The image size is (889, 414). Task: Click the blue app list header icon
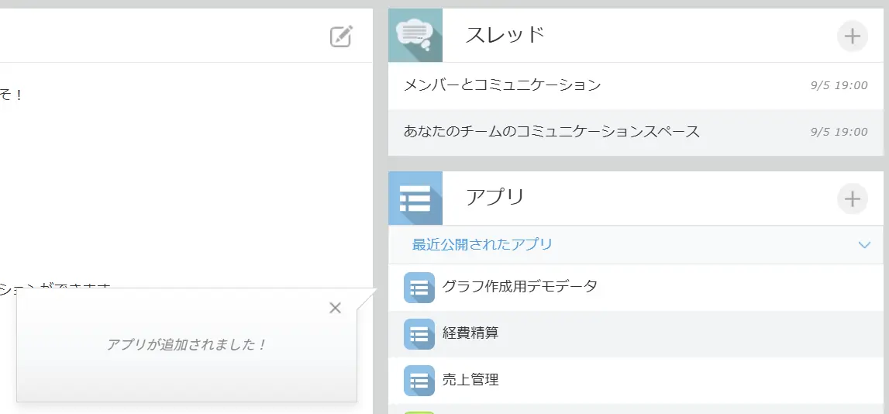(x=415, y=198)
